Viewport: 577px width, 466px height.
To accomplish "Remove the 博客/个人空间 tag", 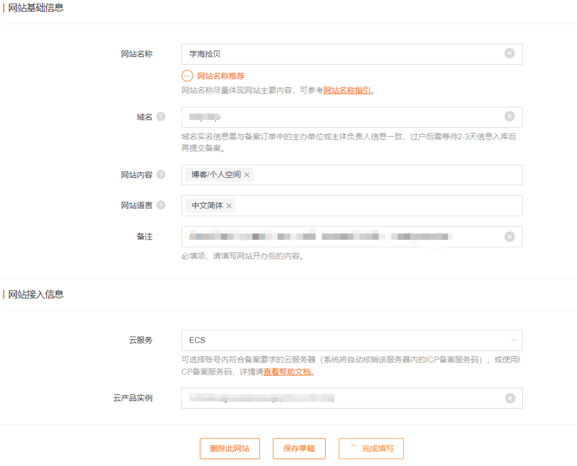I will 247,175.
